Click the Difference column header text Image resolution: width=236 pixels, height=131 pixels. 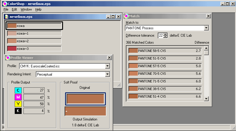tap(202, 42)
